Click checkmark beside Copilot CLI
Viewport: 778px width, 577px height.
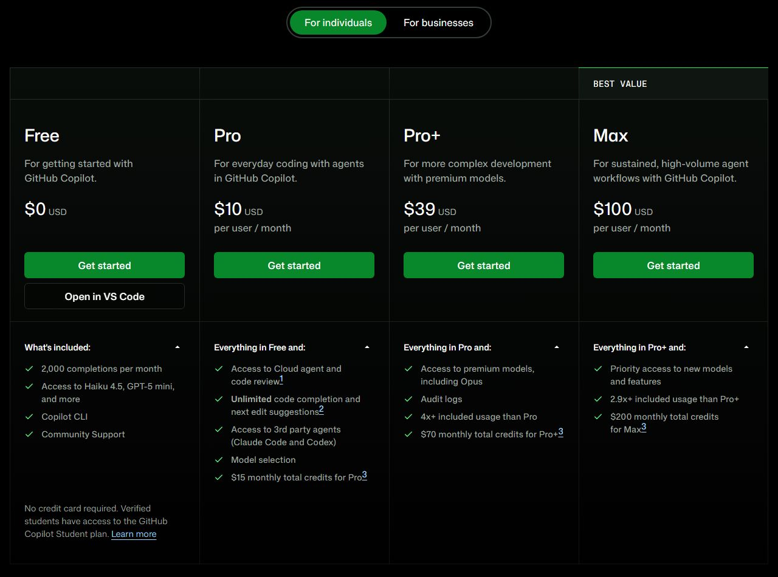click(x=29, y=417)
